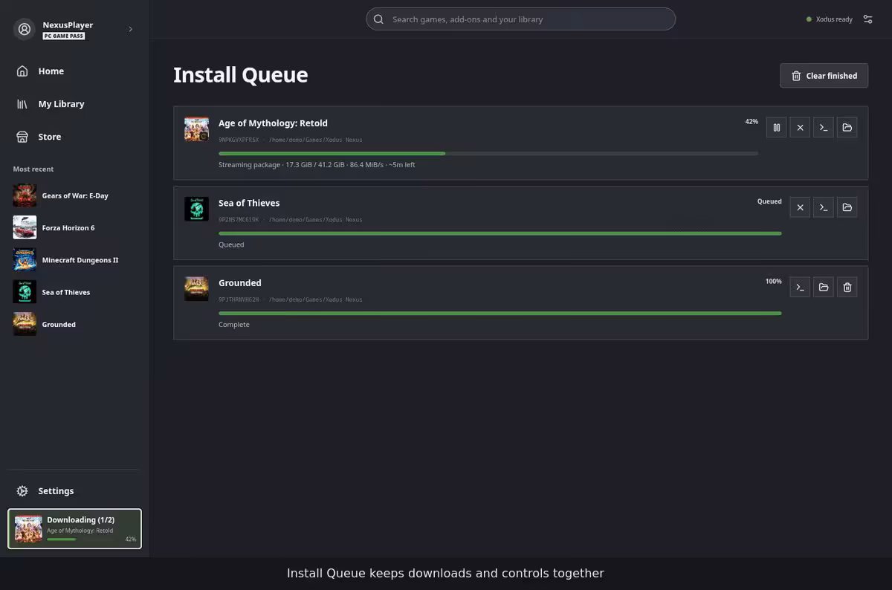Click the 42% label in Age of Mythology row
This screenshot has width=892, height=590.
click(x=752, y=121)
